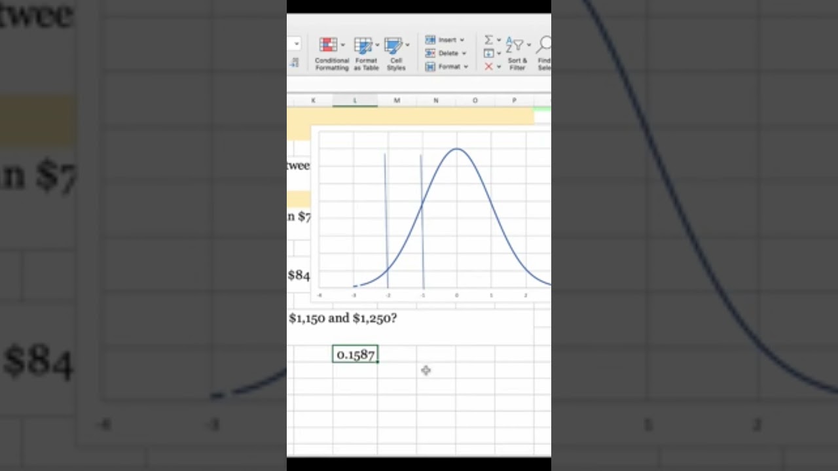Click the chart axis label -2
The width and height of the screenshot is (838, 471).
click(388, 296)
